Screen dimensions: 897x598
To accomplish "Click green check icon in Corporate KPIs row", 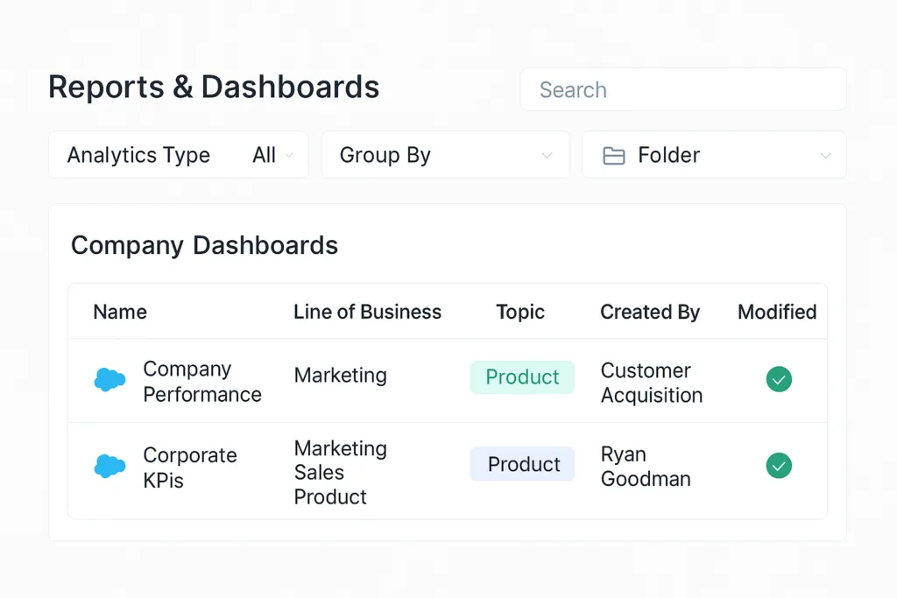I will pyautogui.click(x=779, y=466).
